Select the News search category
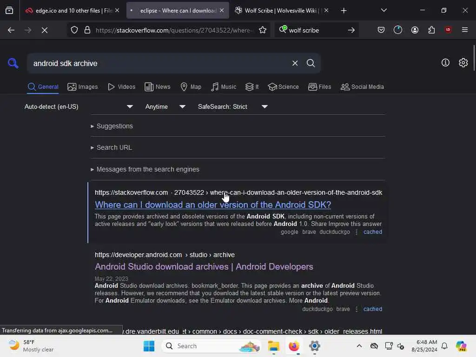 coord(158,87)
